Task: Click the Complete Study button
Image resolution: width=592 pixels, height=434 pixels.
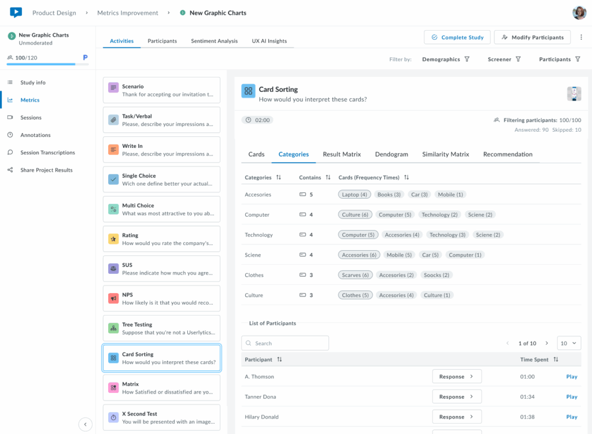Action: [457, 38]
